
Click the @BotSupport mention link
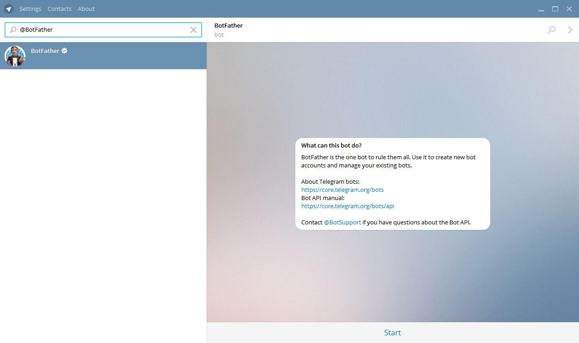tap(343, 223)
